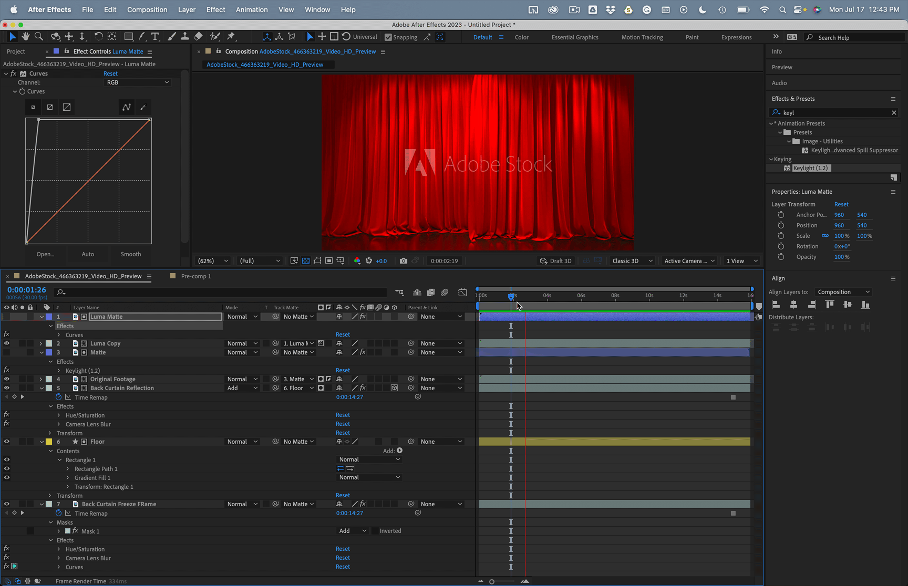Select the Puppet Pin tool

[231, 36]
